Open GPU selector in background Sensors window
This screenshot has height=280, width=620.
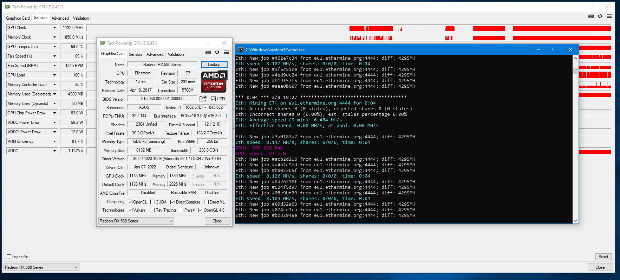coord(41,267)
